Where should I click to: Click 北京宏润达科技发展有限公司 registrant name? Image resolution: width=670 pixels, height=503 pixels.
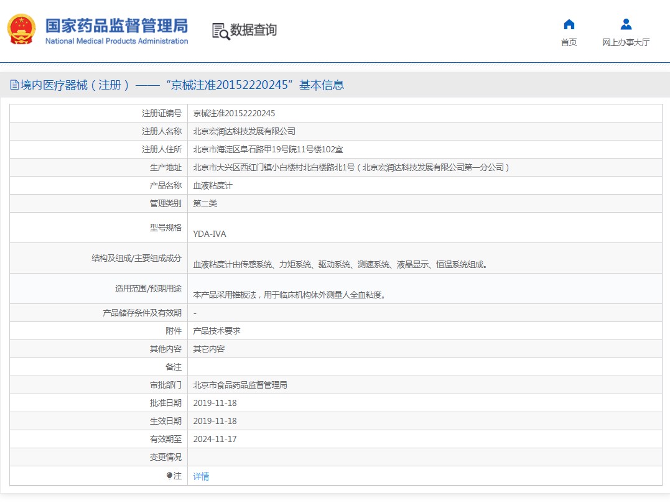(244, 131)
